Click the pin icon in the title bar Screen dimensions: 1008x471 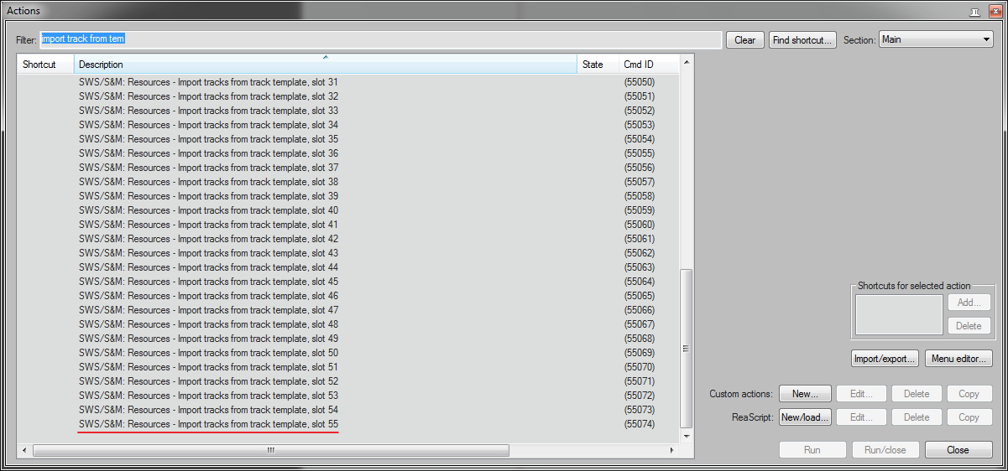(975, 12)
